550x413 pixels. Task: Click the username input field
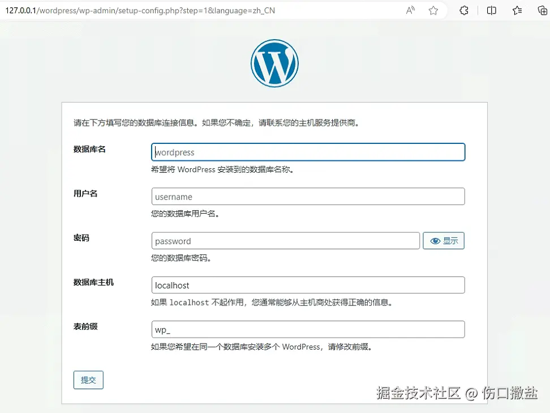(308, 197)
